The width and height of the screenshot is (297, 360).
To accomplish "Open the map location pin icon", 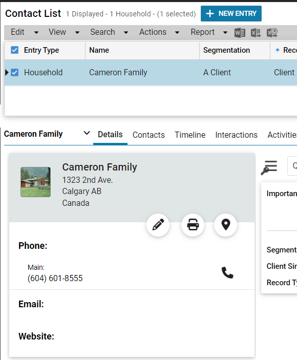I will tap(225, 225).
